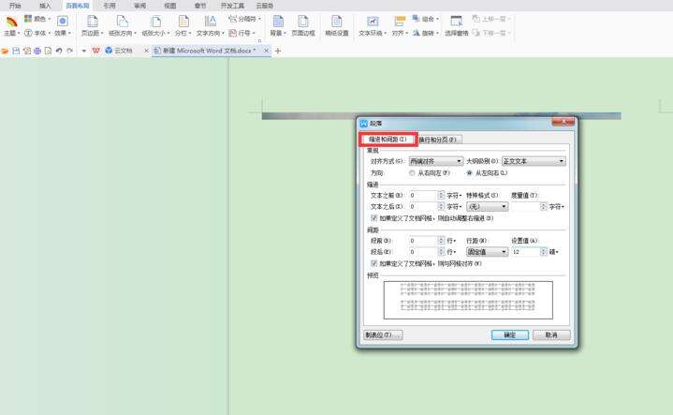The height and width of the screenshot is (415, 673).
Task: Select the 从左向右 direction radio button
Action: [x=469, y=172]
